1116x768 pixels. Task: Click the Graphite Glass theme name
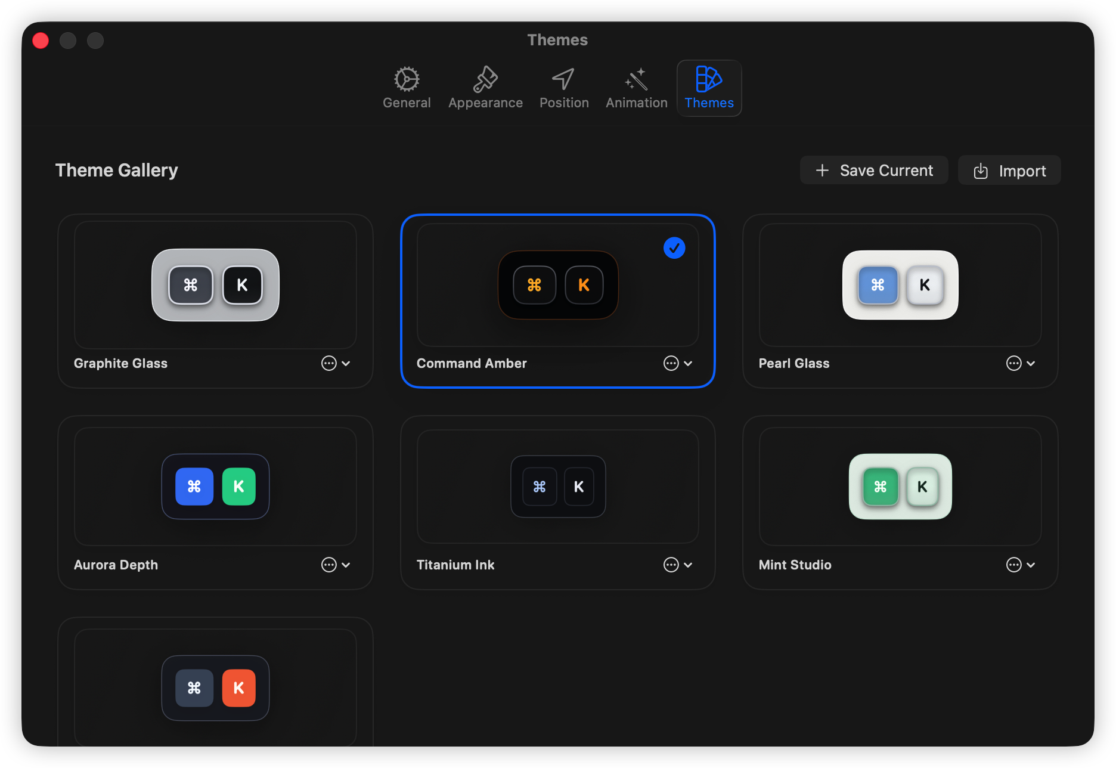tap(120, 363)
